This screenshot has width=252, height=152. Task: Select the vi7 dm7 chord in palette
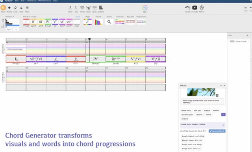point(62,22)
